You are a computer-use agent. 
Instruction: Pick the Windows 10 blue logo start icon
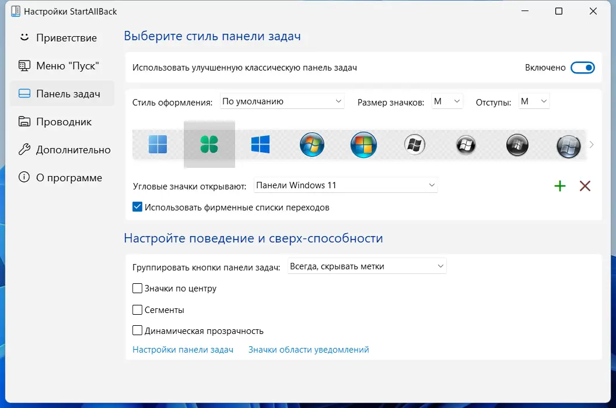[x=261, y=145]
